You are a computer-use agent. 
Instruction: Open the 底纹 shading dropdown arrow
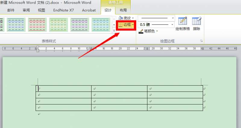click(x=133, y=18)
